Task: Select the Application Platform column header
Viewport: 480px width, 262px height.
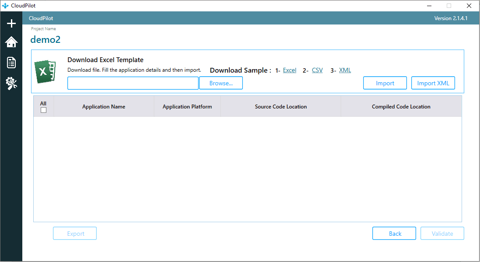Action: [x=187, y=107]
